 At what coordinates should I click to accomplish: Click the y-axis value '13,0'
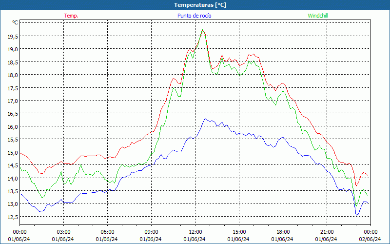pyautogui.click(x=13, y=204)
